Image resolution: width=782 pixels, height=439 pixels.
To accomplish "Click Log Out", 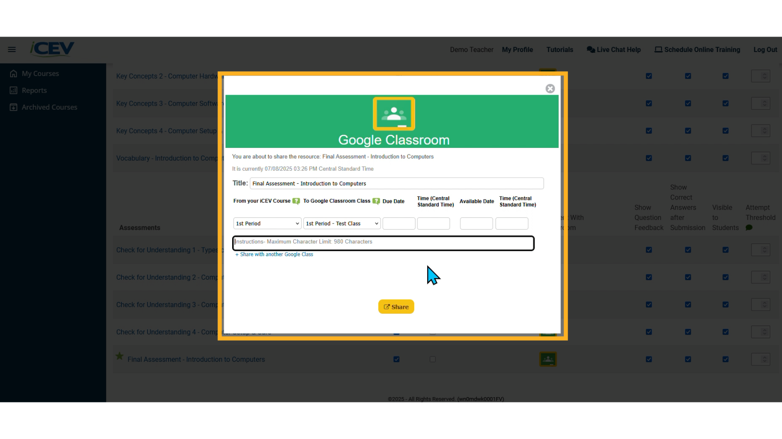I will (765, 50).
